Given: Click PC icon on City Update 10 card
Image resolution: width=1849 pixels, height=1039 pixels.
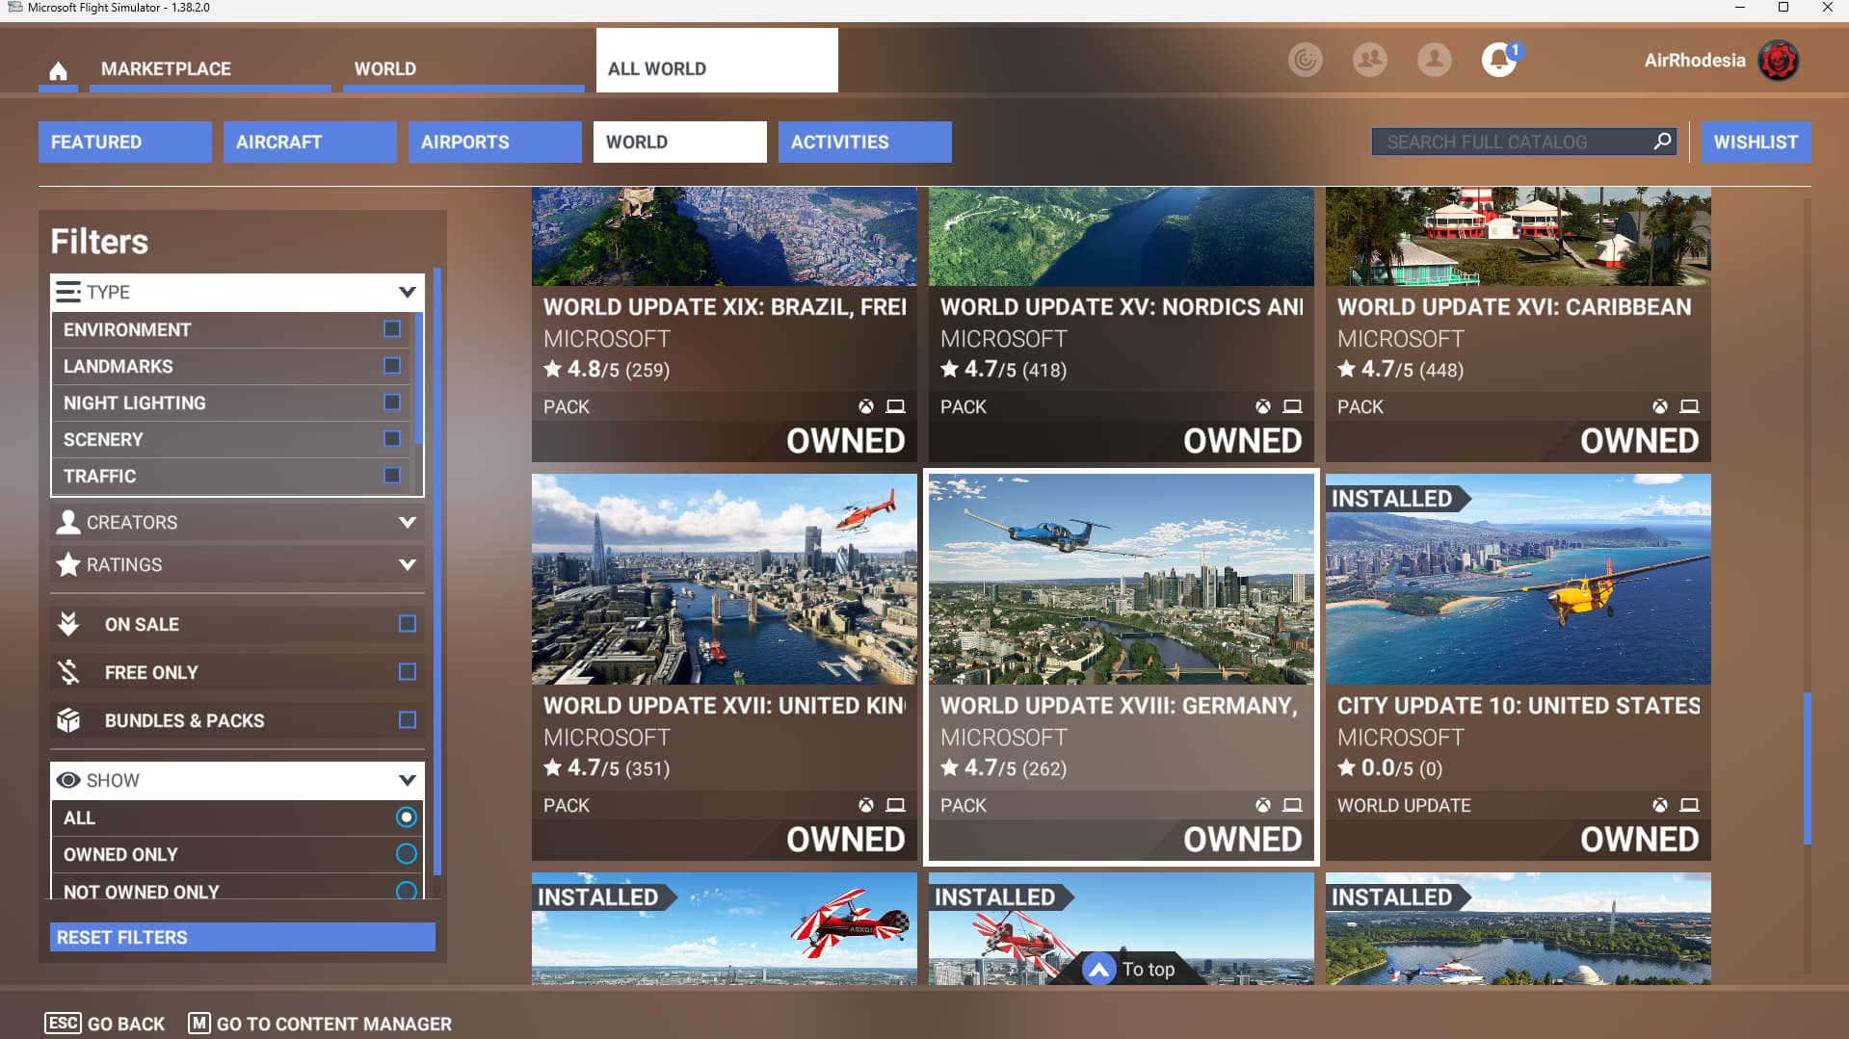Looking at the screenshot, I should coord(1689,805).
